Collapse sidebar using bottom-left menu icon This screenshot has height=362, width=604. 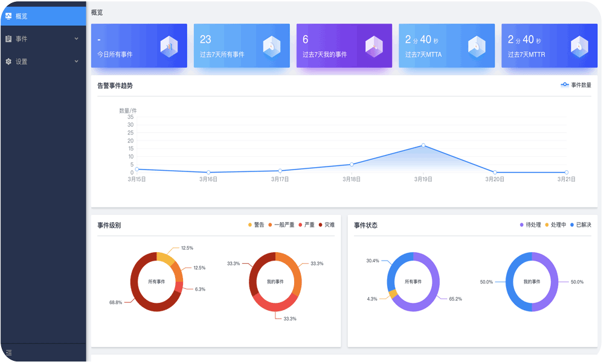click(x=8, y=352)
